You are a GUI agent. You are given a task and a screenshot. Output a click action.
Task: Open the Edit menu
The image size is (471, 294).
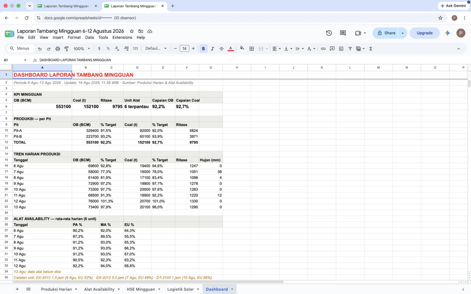click(x=31, y=37)
